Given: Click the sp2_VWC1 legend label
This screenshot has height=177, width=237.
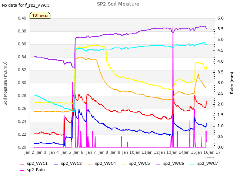Looking at the screenshot, I should point(37,163).
